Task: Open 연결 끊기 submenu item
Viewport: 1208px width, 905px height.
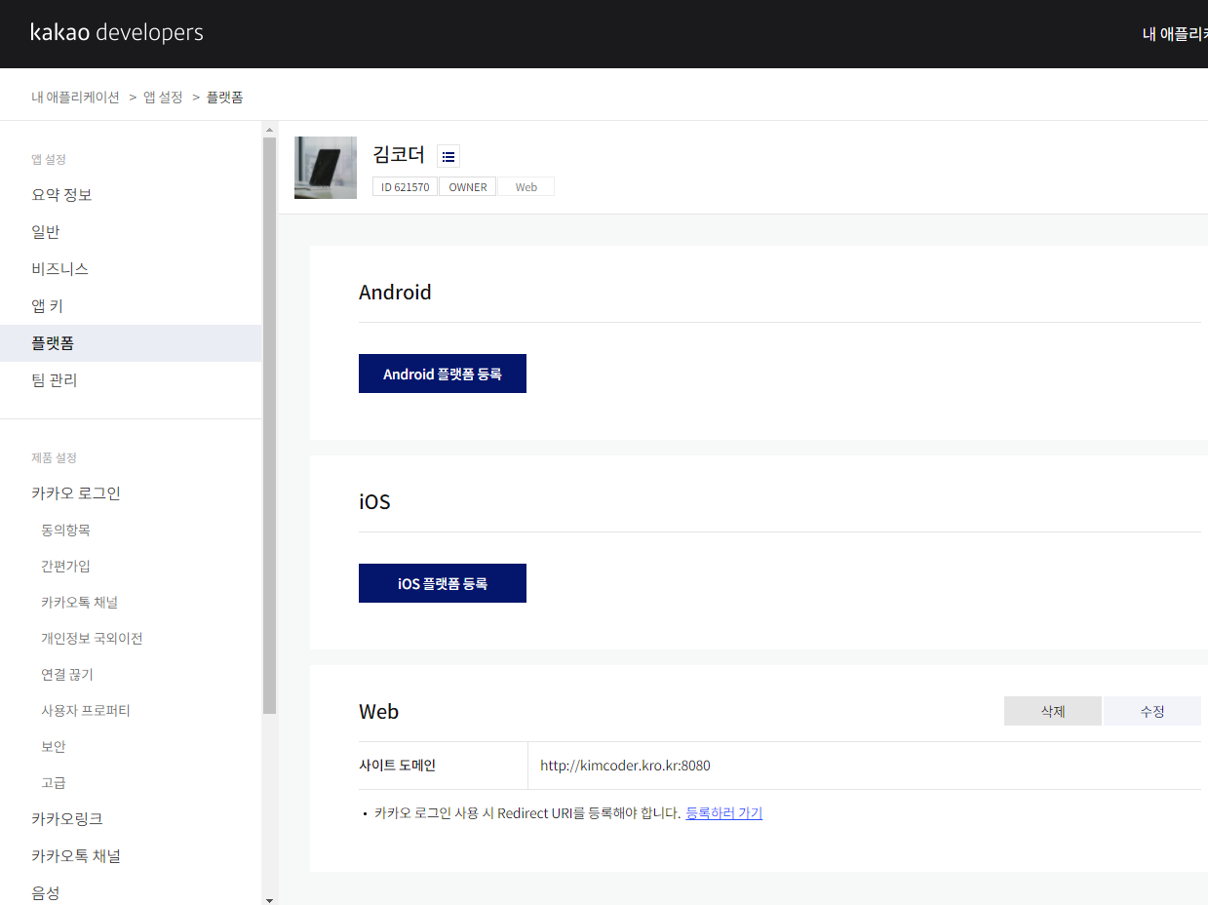Action: click(x=67, y=675)
